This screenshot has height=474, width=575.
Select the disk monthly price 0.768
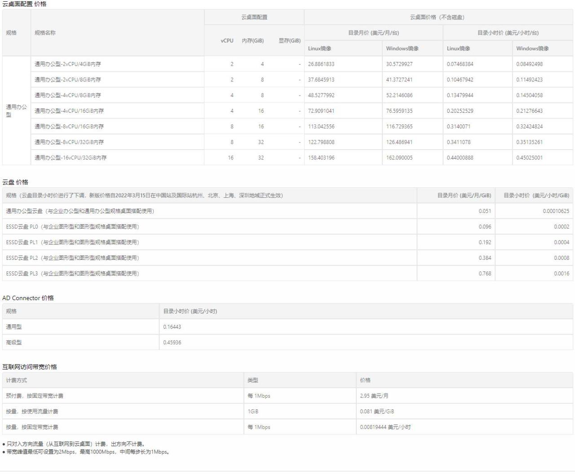(x=485, y=274)
